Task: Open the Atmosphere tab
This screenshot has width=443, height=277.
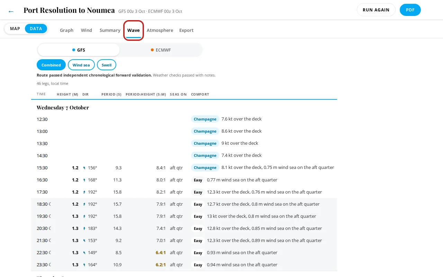Action: pos(160,30)
